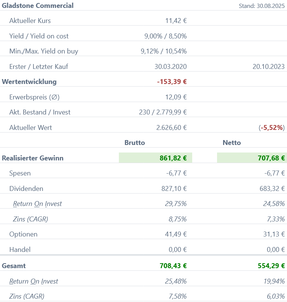Click the Brutto column header

pyautogui.click(x=135, y=143)
